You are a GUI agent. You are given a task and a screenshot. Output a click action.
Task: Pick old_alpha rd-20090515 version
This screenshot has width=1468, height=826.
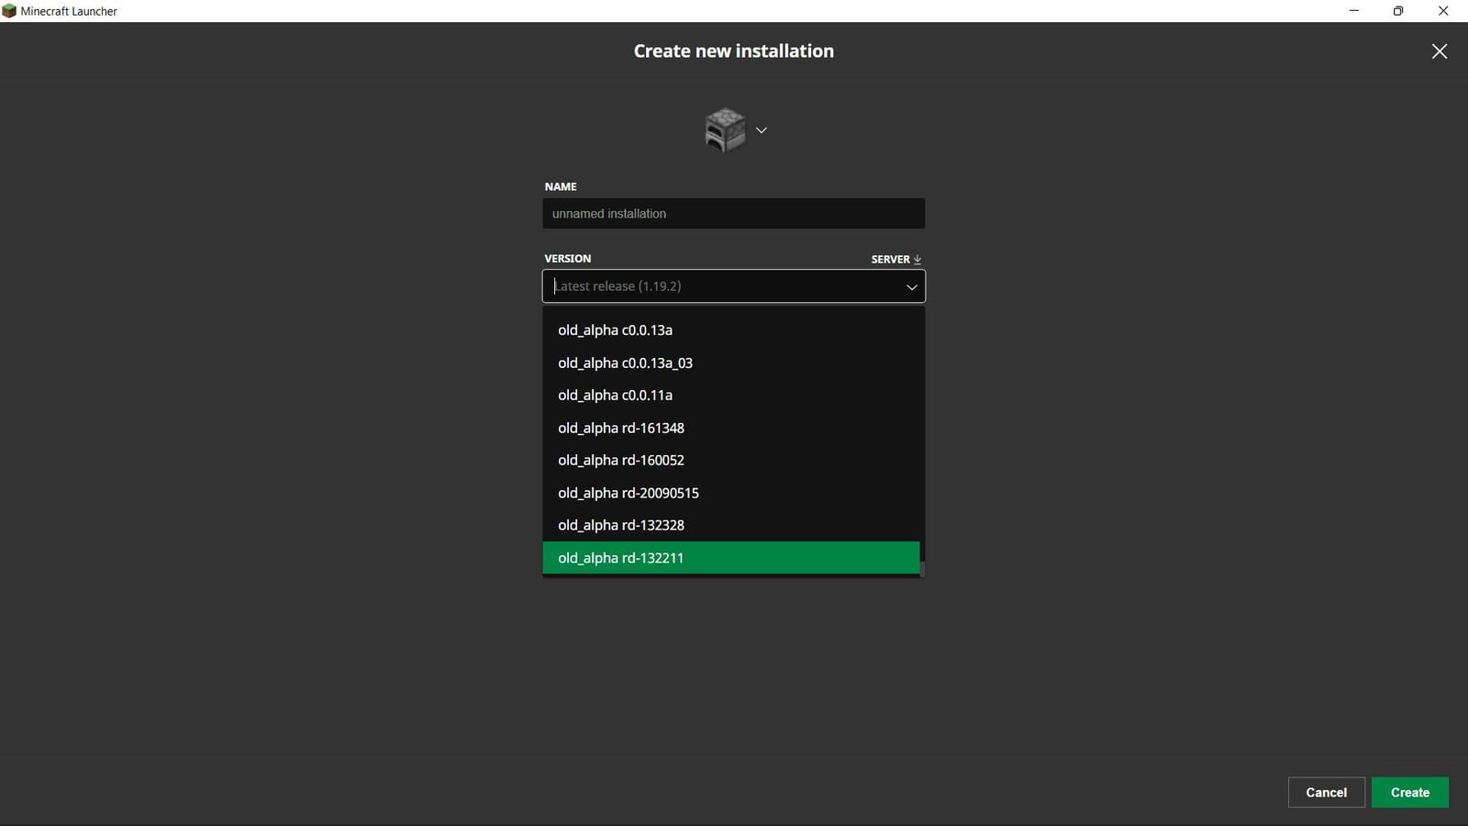[628, 493]
